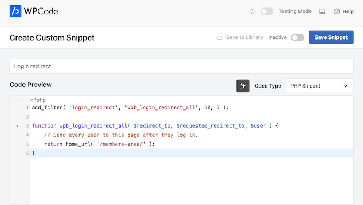Viewport: 363px width, 205px height.
Task: Collapse the function fold arrow at line 3
Action: pos(17,126)
